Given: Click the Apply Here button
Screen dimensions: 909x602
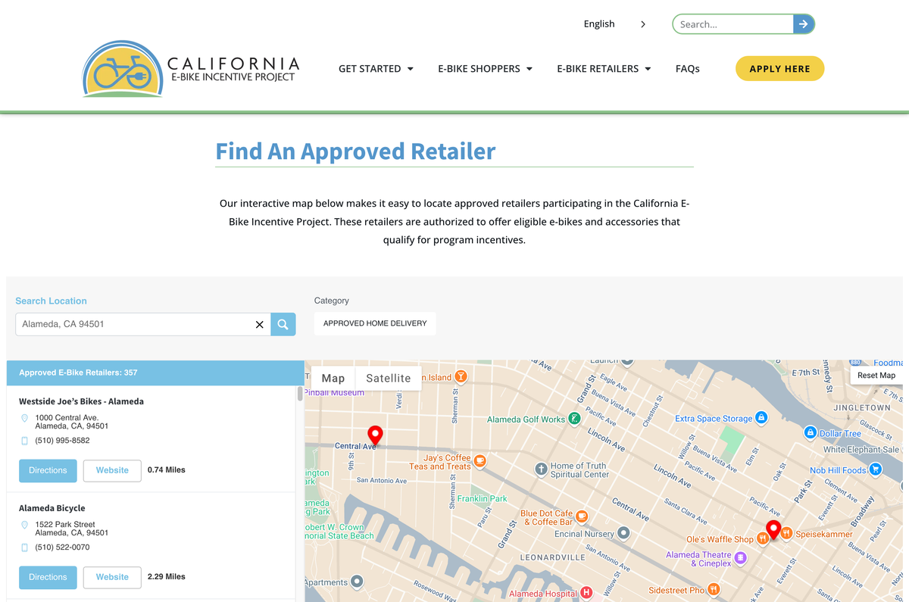Looking at the screenshot, I should [x=779, y=69].
